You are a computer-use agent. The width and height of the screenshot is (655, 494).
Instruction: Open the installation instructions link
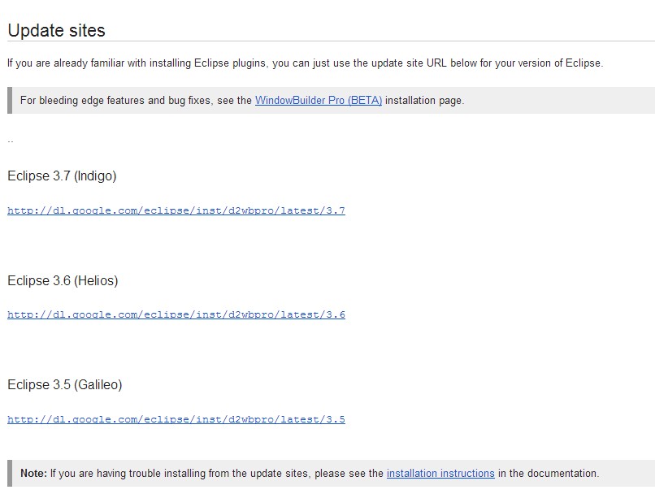[440, 473]
